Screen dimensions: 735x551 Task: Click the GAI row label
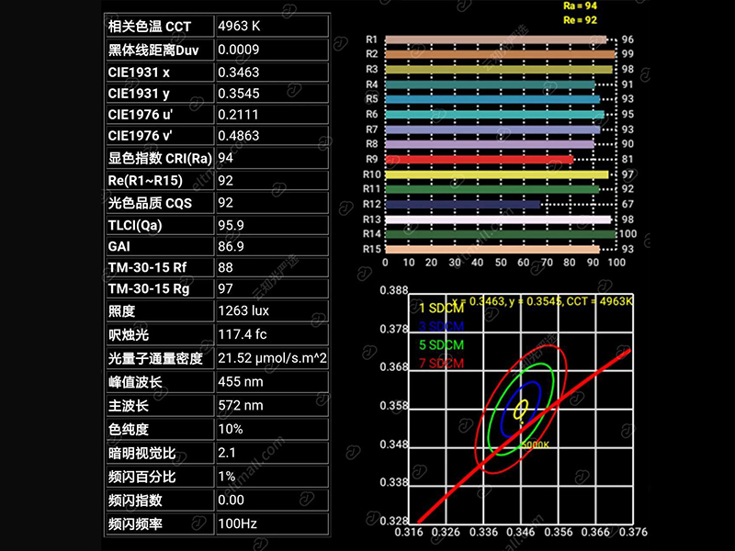(x=158, y=246)
